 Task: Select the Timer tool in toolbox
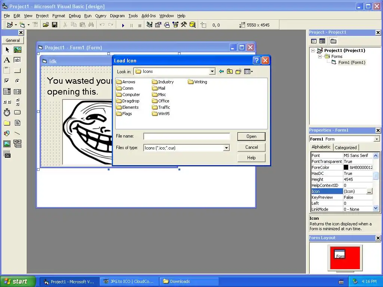tap(7, 112)
